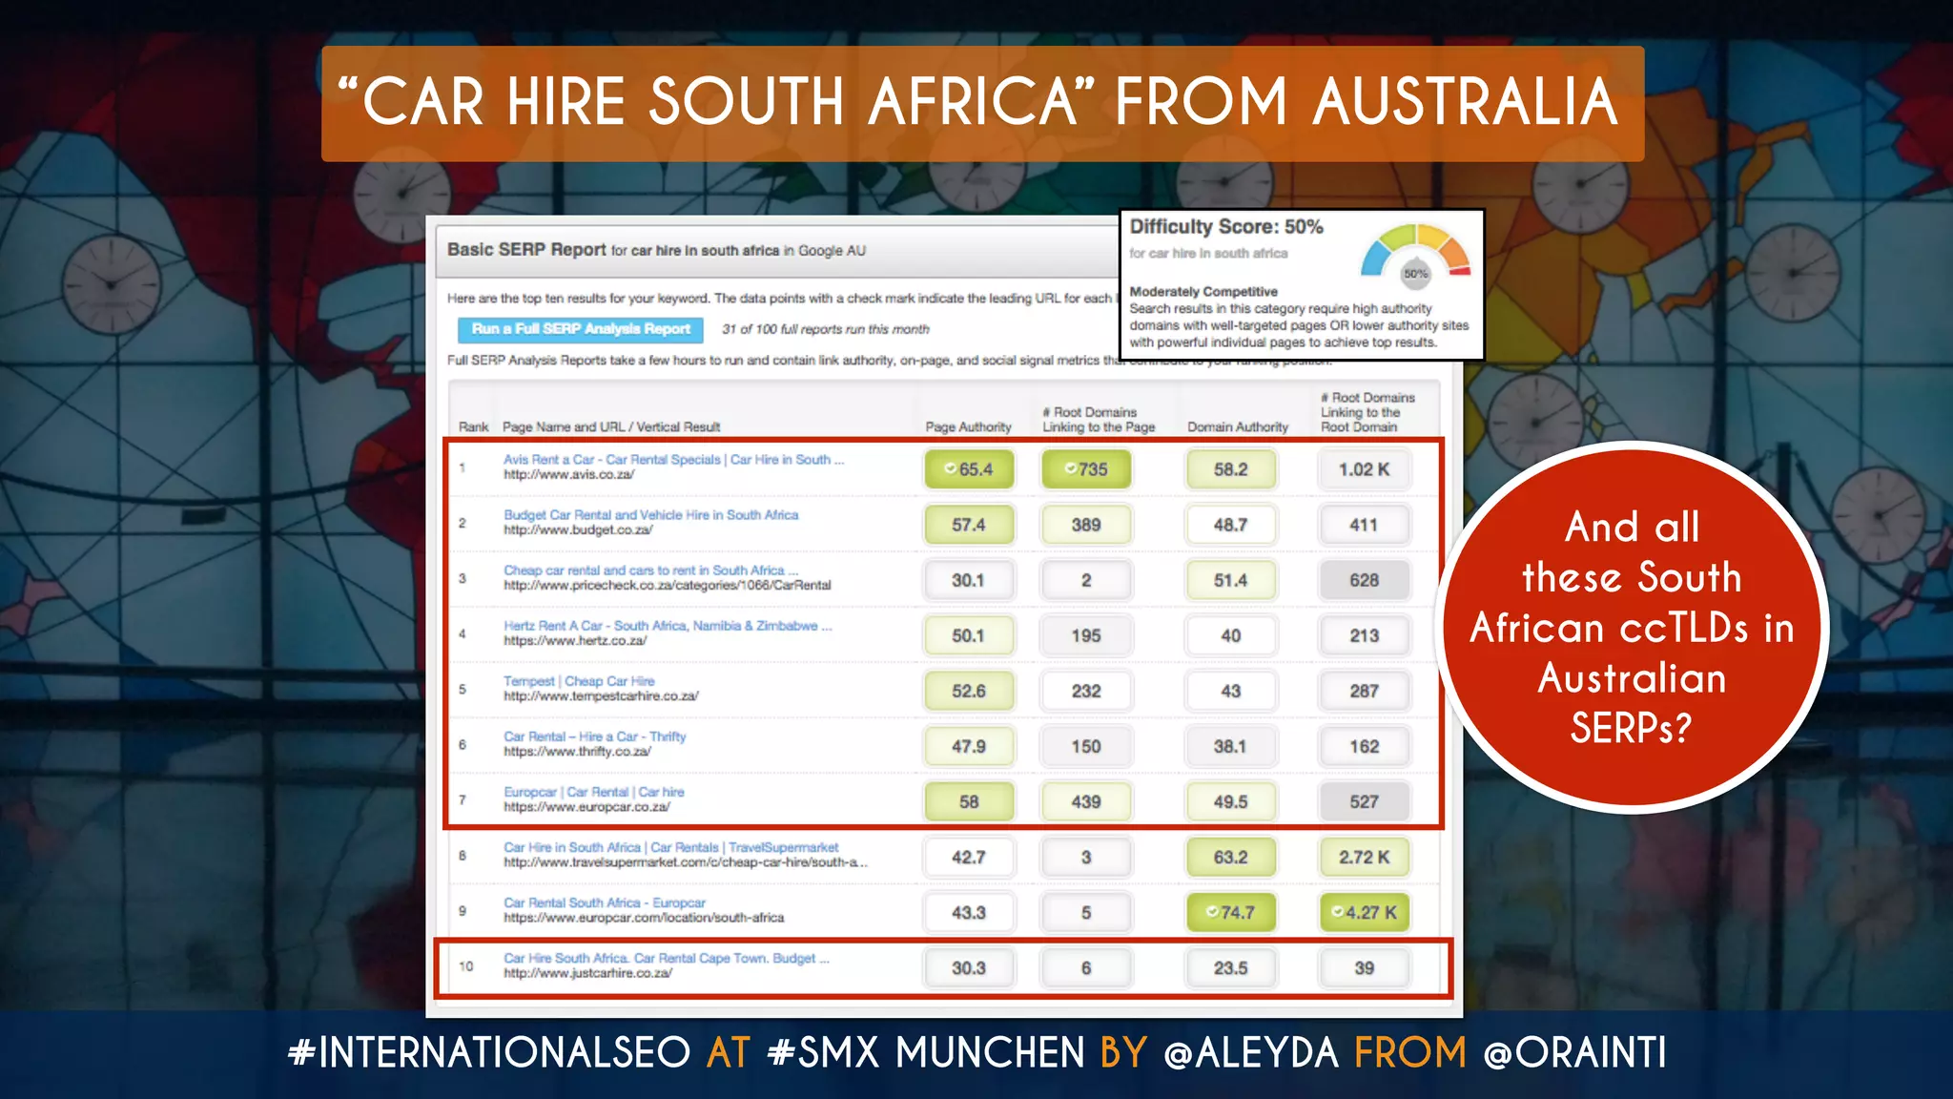
Task: Click the @ORAINTI handle in footer
Action: tap(1574, 1053)
